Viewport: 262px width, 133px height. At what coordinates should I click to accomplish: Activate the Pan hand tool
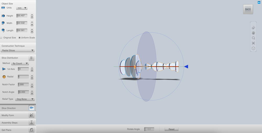click(x=253, y=33)
